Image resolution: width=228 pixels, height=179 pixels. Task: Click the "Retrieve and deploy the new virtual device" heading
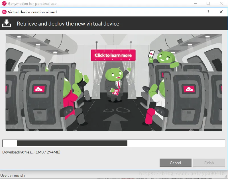68,24
